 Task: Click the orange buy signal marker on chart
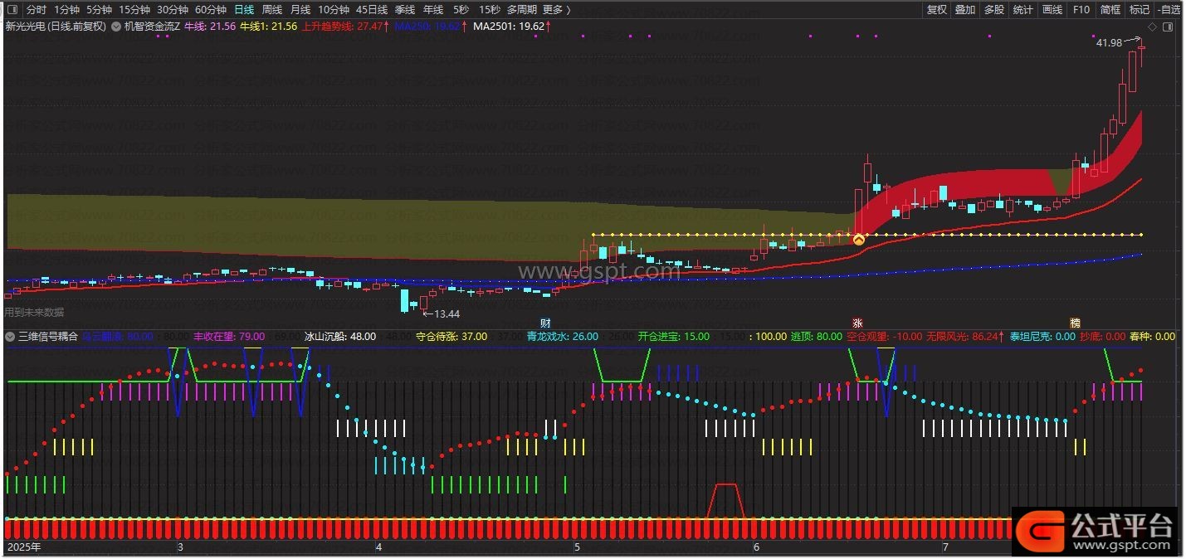(x=859, y=240)
